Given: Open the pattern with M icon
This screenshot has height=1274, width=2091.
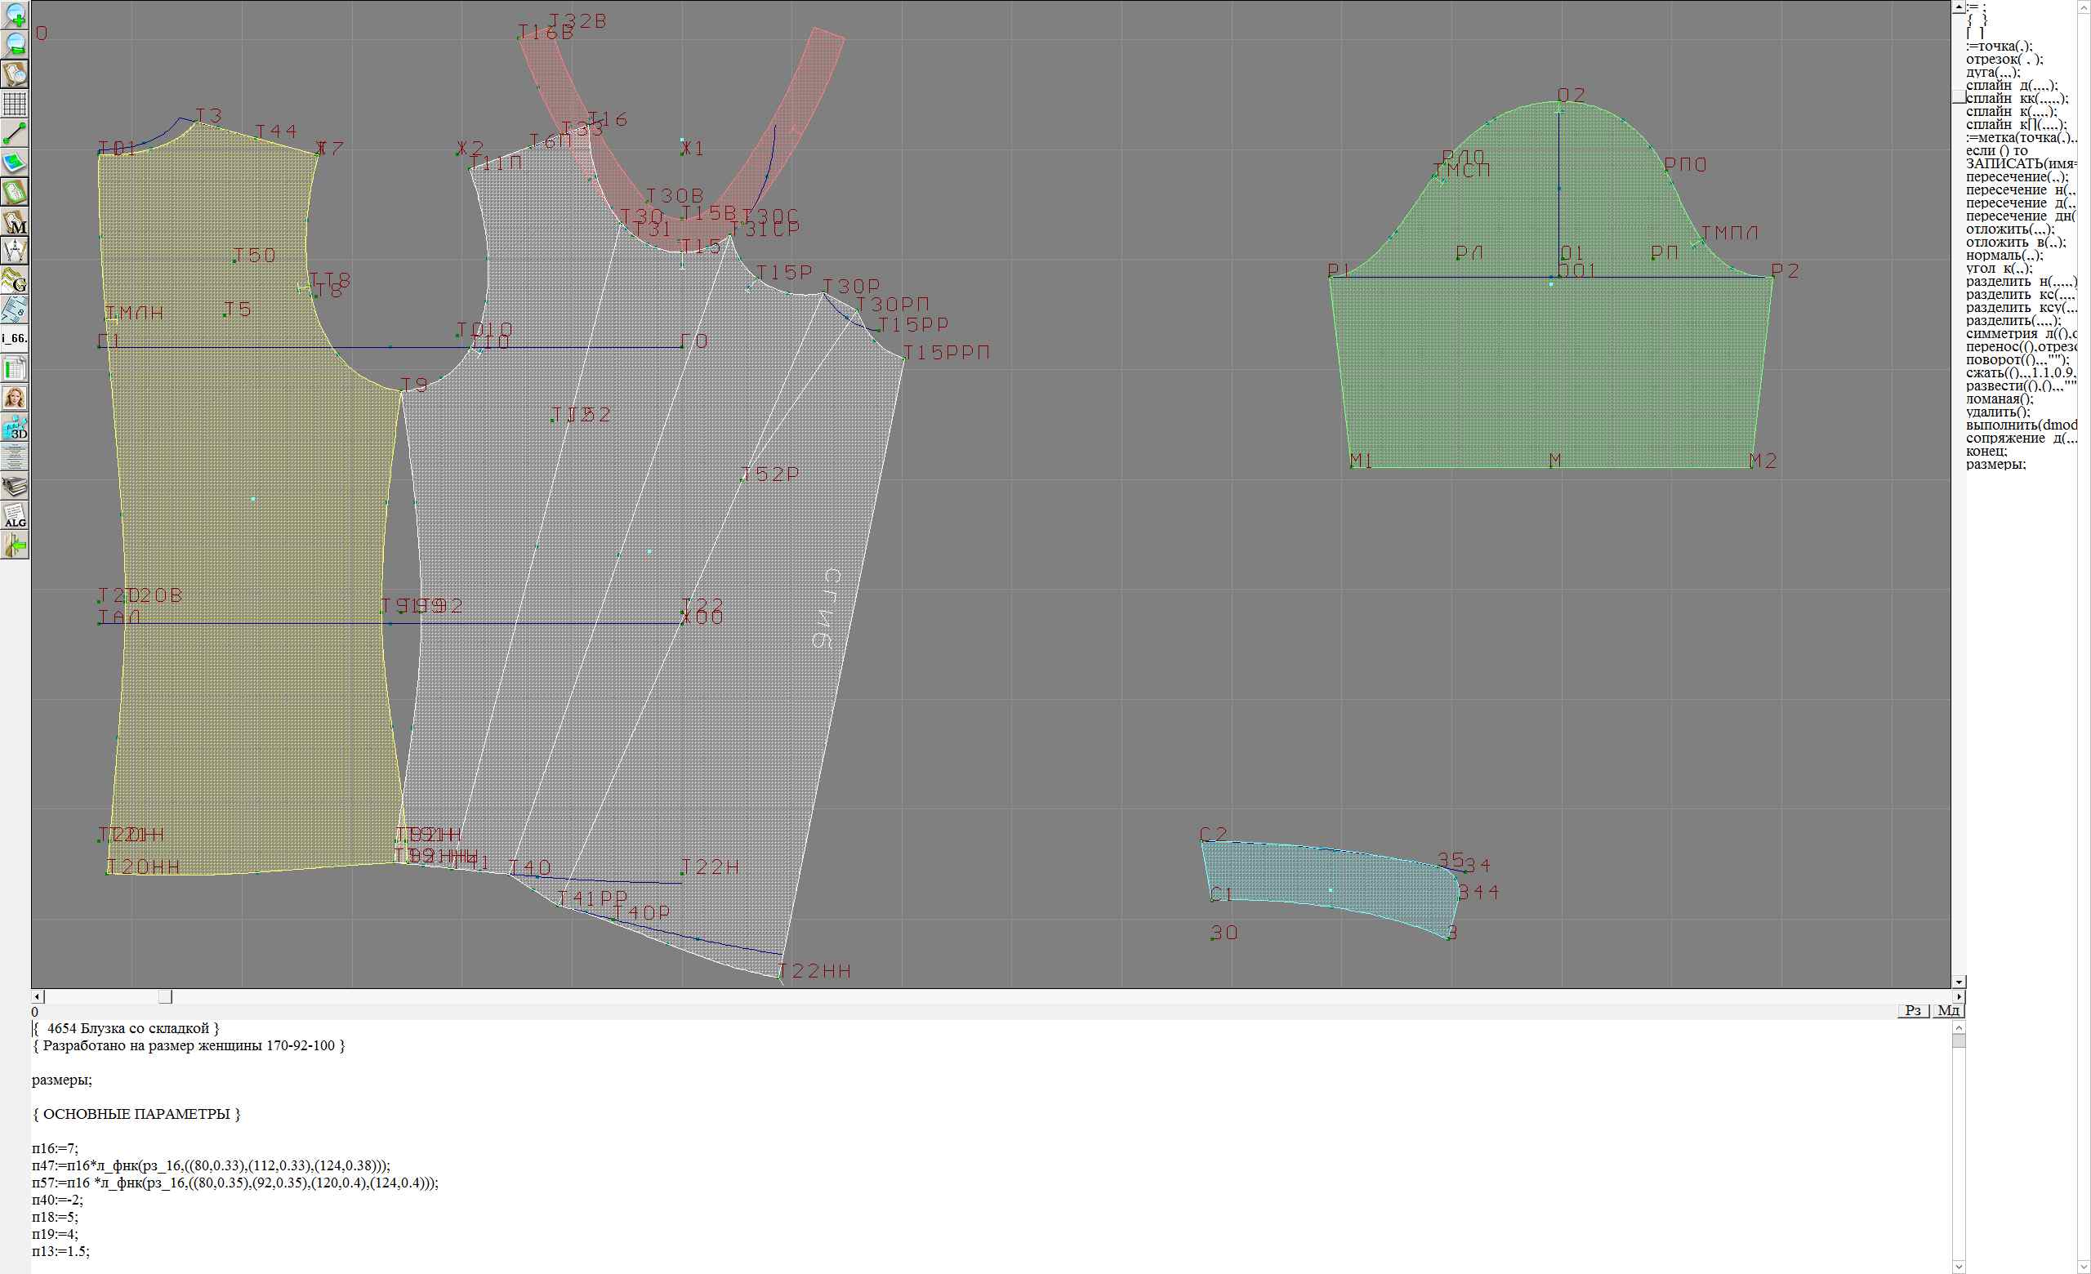Looking at the screenshot, I should [16, 222].
